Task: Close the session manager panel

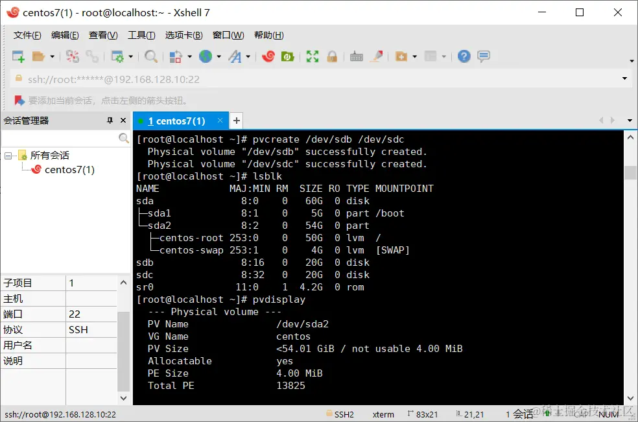Action: coord(123,121)
